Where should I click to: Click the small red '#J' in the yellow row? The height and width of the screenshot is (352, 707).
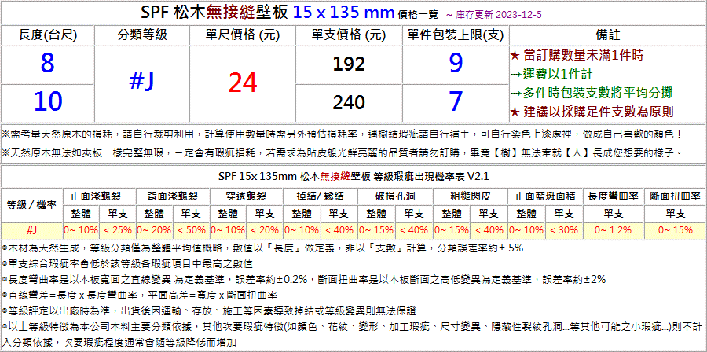tap(31, 230)
